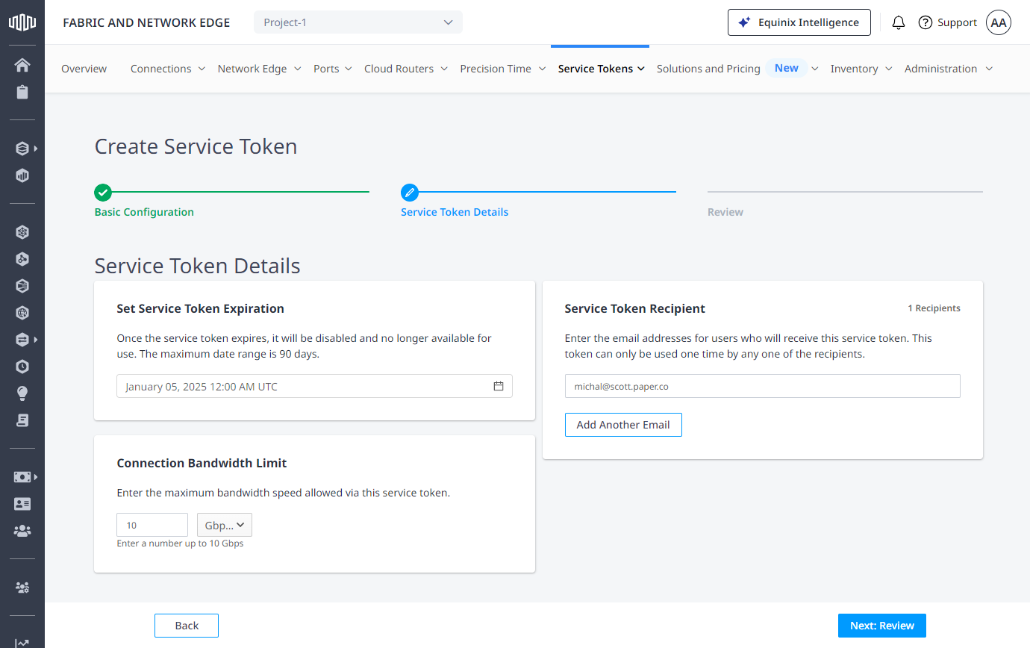1030x648 pixels.
Task: Open the stacked layers hexagon sidebar icon
Action: [x=22, y=149]
